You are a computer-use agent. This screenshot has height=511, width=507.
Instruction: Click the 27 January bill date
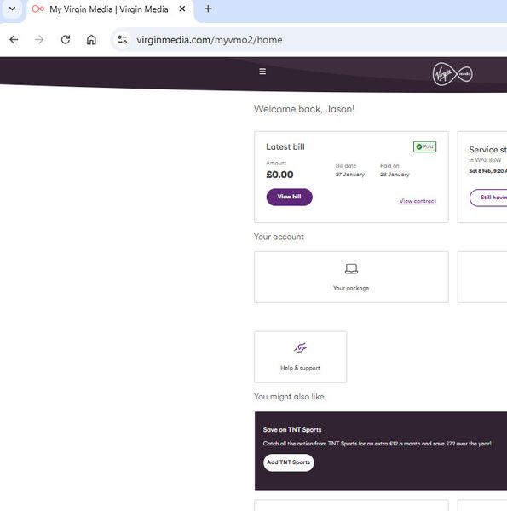click(350, 175)
